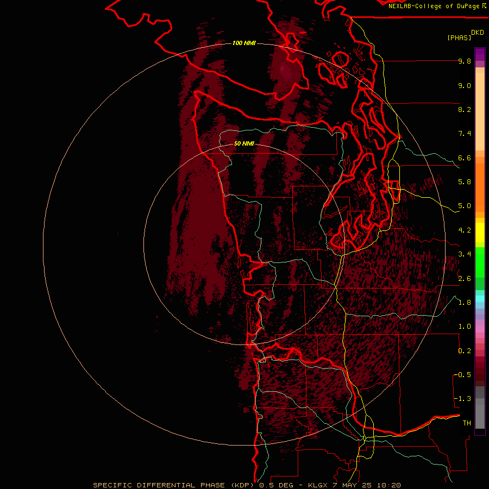489x489 pixels.
Task: Click the 1.8 scale value
Action: [x=465, y=303]
